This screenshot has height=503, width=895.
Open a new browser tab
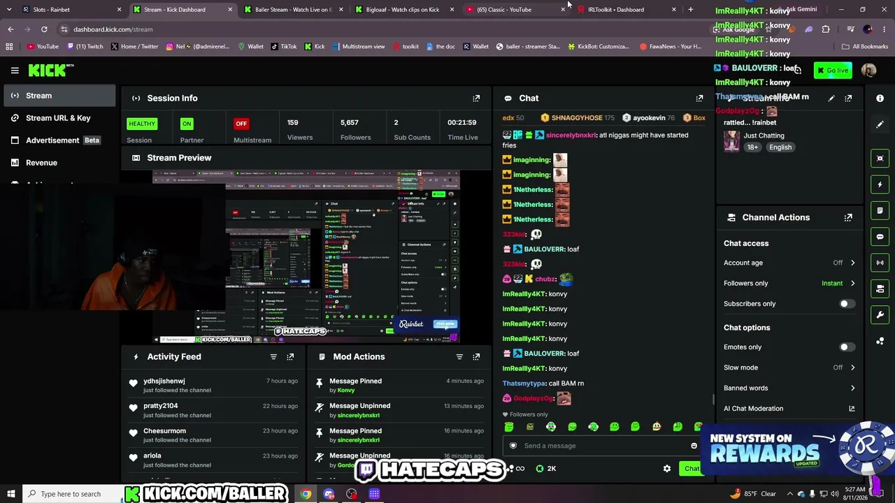click(691, 10)
